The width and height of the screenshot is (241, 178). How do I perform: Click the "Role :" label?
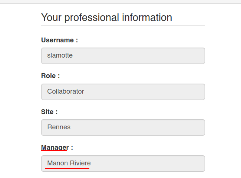[50, 76]
